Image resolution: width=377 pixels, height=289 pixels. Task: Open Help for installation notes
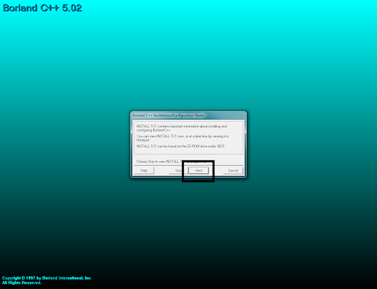[x=144, y=170]
